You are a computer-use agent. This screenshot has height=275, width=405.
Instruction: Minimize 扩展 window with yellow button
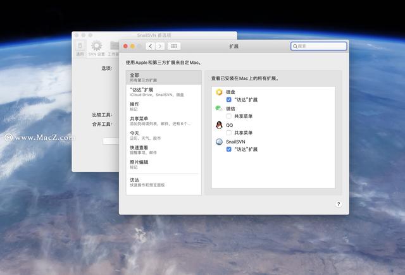pos(132,46)
